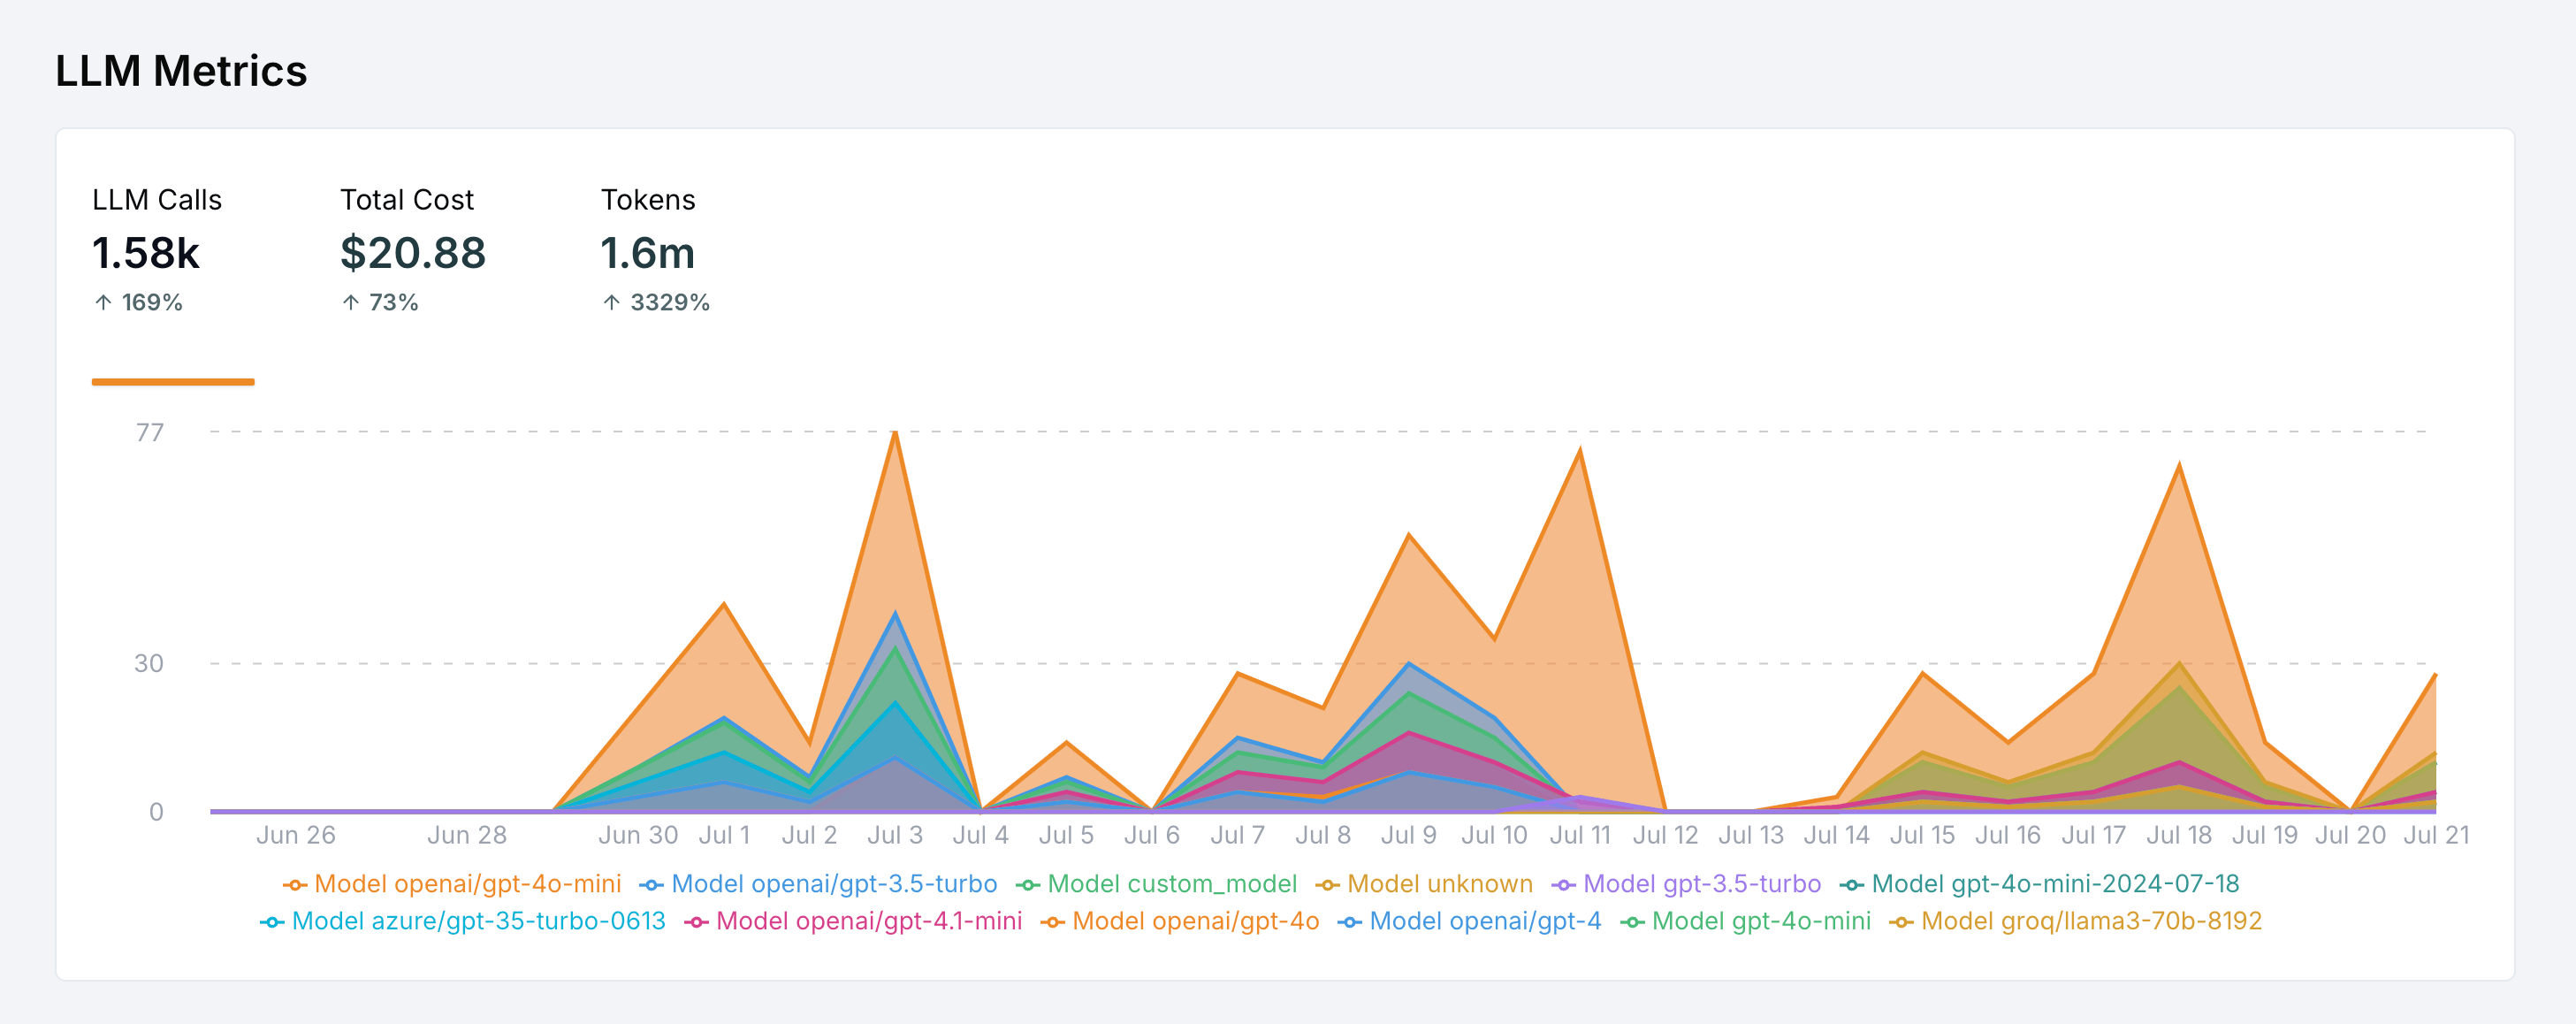Screen dimensions: 2576x1024
Task: Toggle Model openai/gpt-4o legend series
Action: click(x=1180, y=921)
